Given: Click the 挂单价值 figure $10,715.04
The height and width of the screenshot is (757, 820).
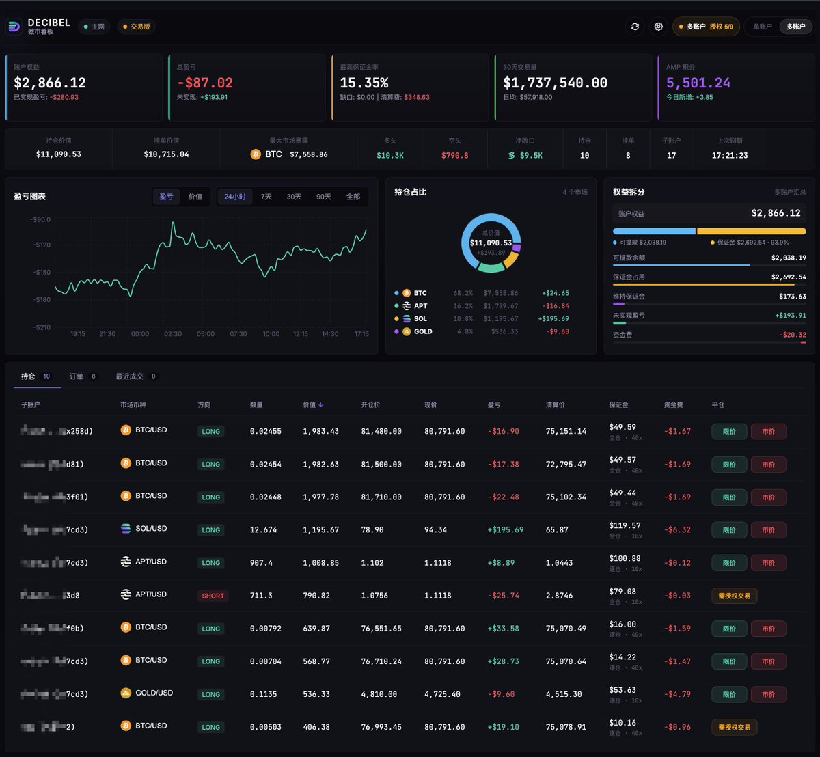Looking at the screenshot, I should point(167,154).
